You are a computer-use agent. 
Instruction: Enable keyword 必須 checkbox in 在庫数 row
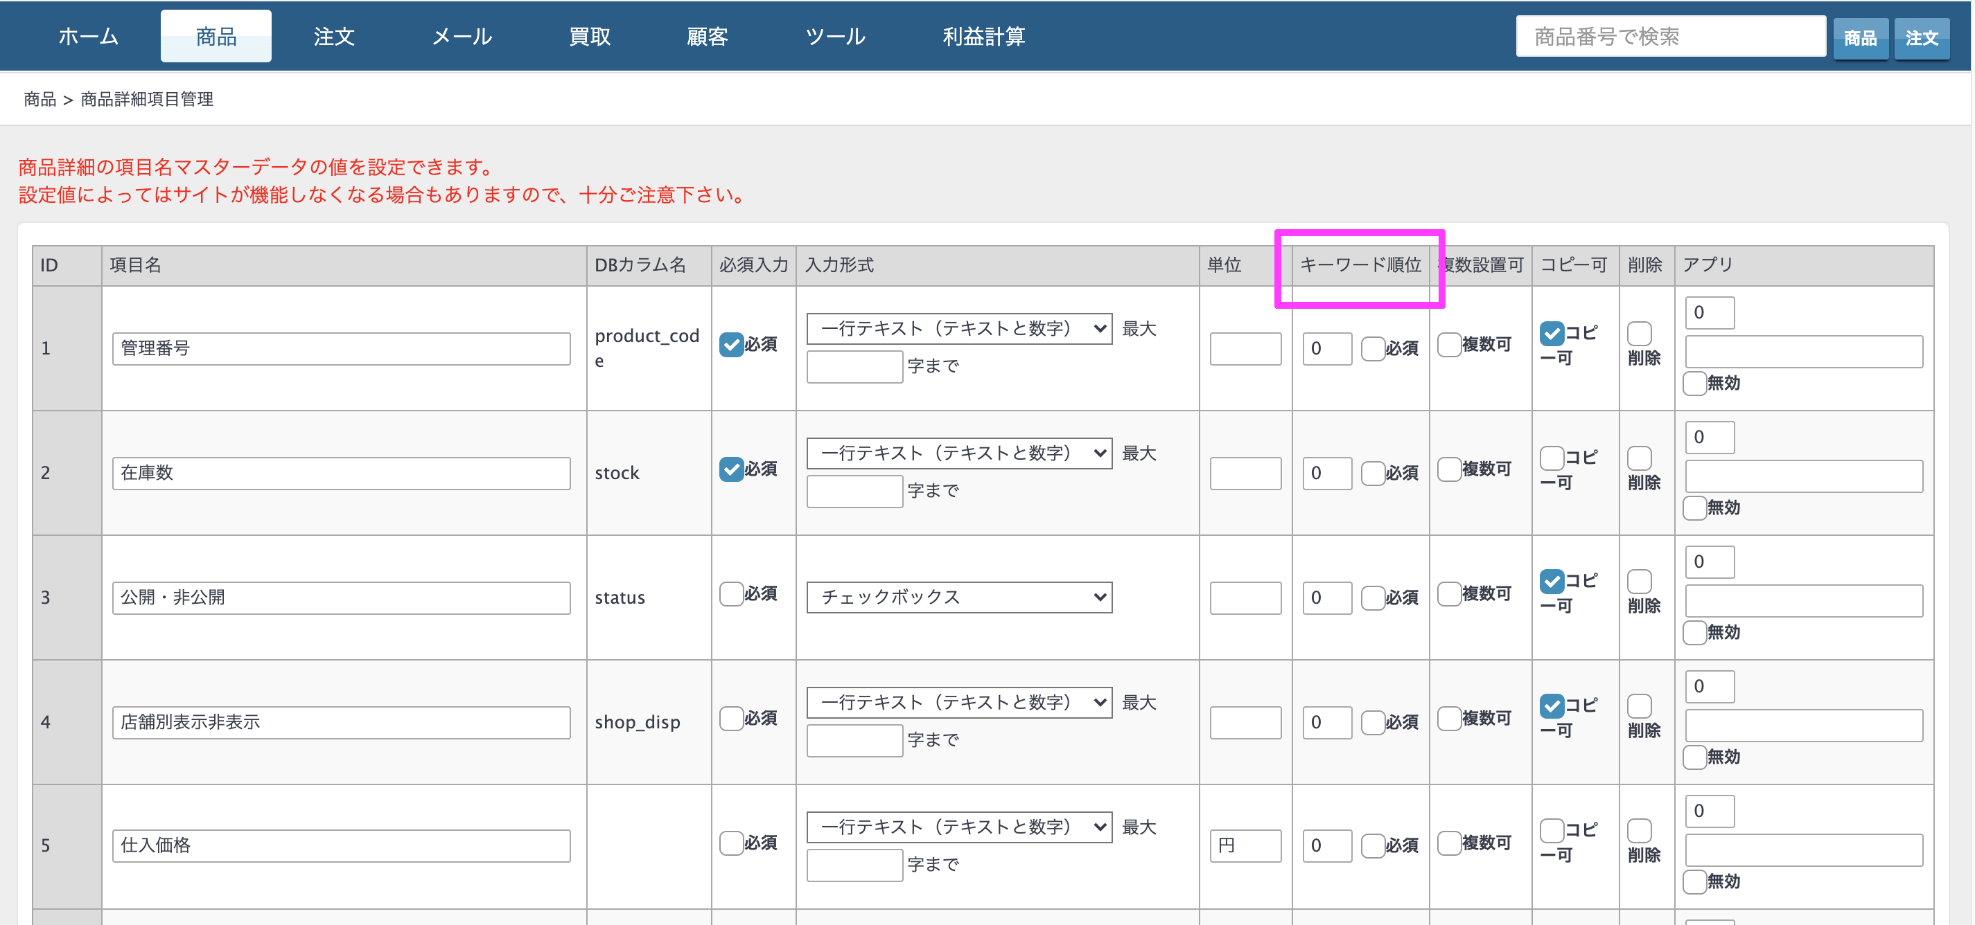[1372, 473]
